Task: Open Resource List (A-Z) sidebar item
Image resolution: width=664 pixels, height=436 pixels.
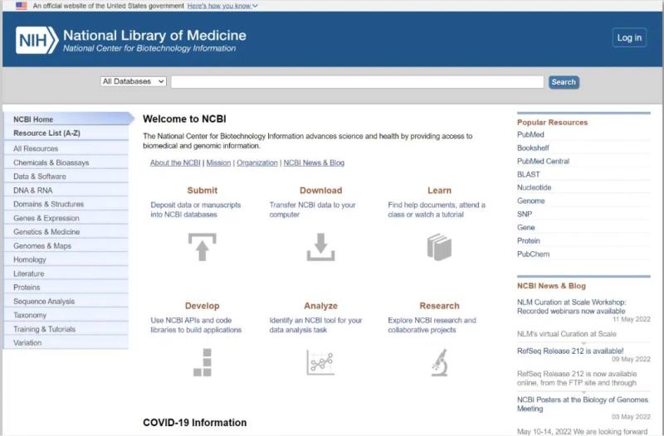Action: (x=66, y=133)
